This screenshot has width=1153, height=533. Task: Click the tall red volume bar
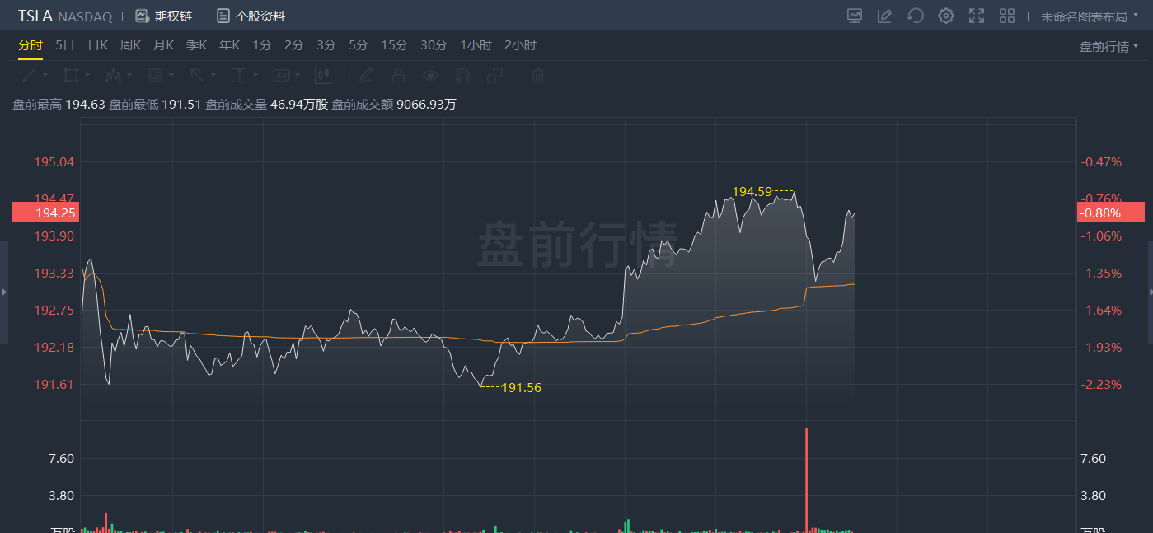pos(806,478)
